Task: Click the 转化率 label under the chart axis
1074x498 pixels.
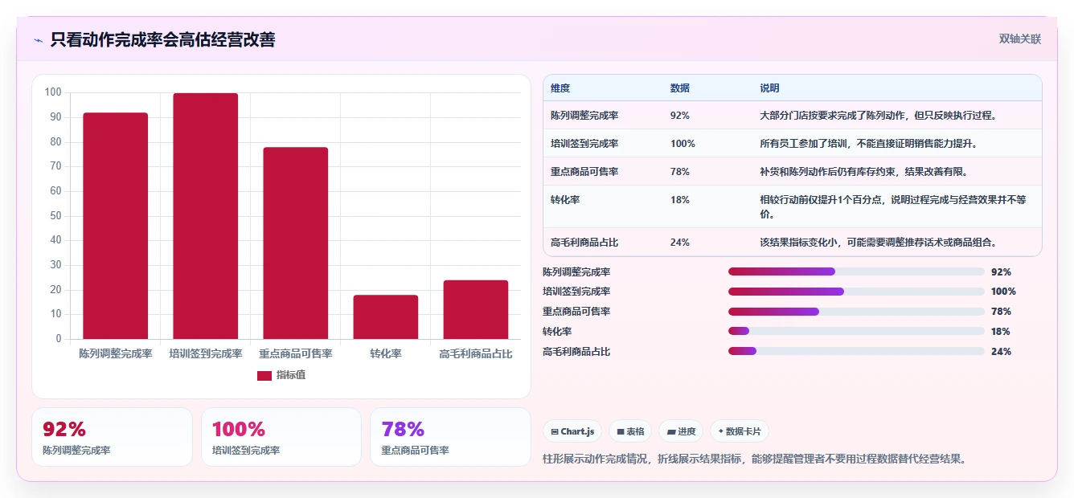Action: click(x=386, y=353)
